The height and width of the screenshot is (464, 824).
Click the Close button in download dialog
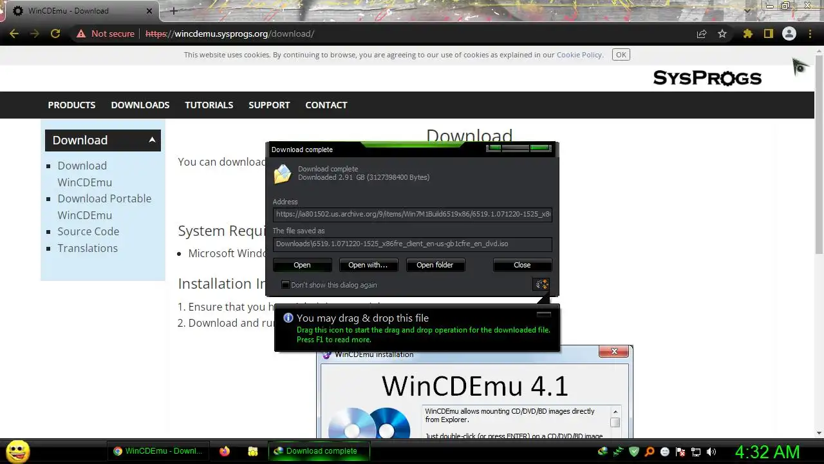522,265
